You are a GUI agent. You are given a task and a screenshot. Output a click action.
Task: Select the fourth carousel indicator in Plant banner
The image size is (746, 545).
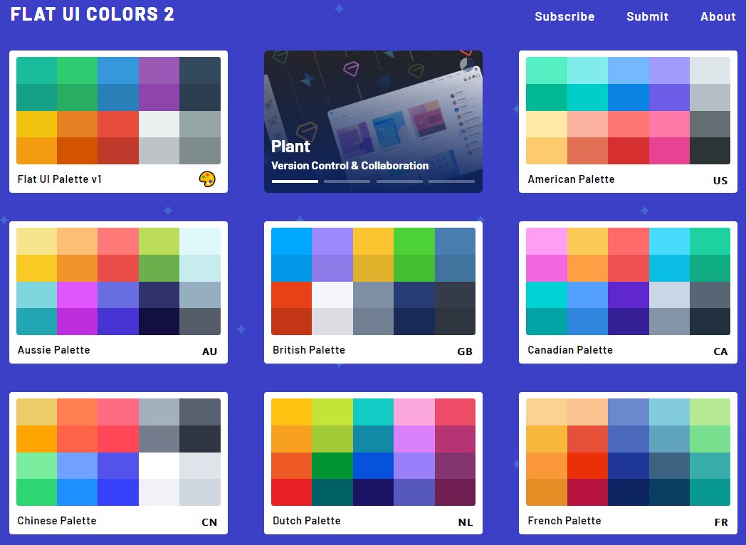[x=451, y=181]
